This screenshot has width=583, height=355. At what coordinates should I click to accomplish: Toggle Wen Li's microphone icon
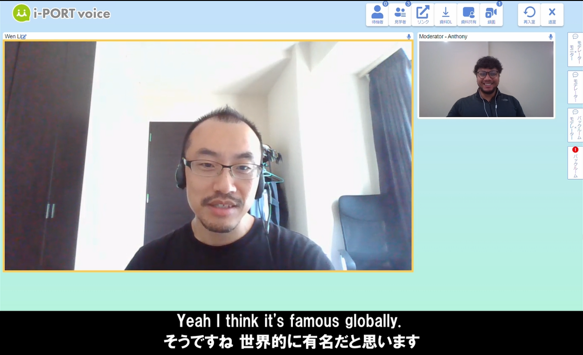409,37
